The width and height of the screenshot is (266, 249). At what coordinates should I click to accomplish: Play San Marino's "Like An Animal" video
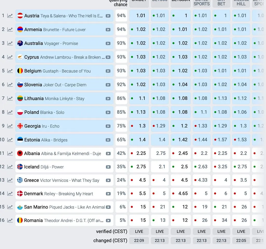(x=108, y=207)
